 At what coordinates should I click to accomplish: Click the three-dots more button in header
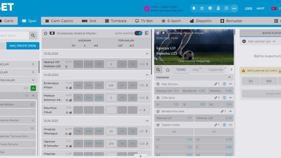tap(234, 8)
